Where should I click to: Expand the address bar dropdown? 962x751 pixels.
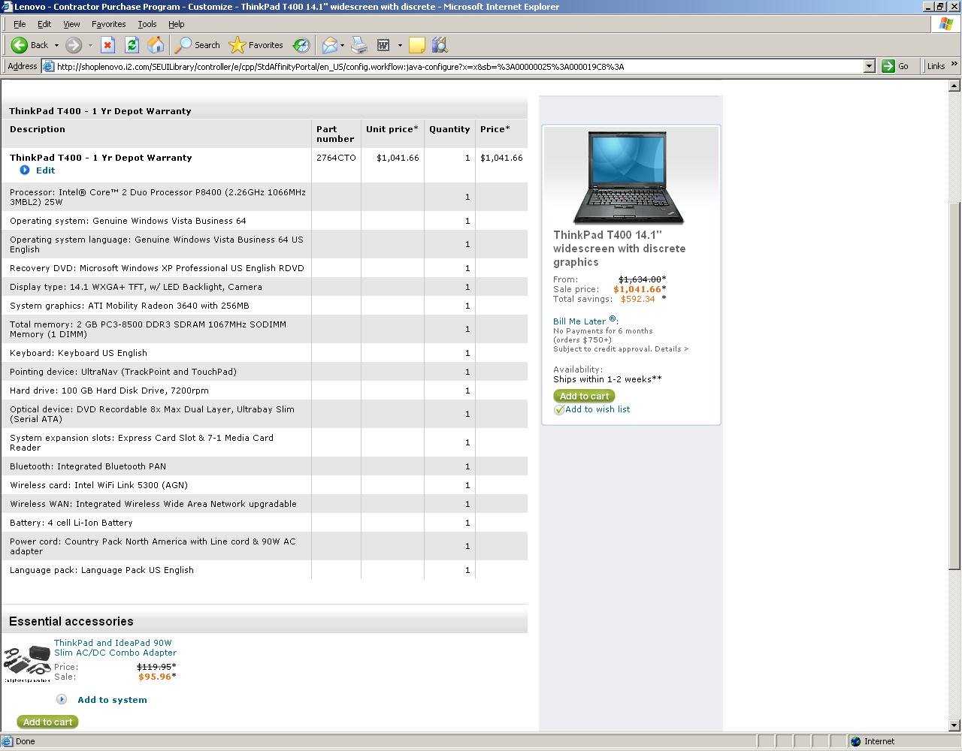[x=870, y=66]
